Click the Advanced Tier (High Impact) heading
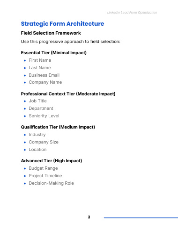The image size is (178, 230). click(52, 161)
